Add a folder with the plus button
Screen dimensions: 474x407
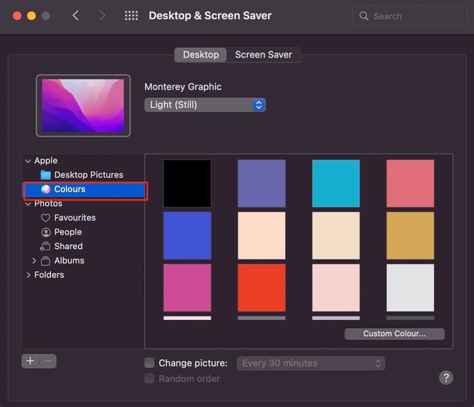[x=30, y=361]
